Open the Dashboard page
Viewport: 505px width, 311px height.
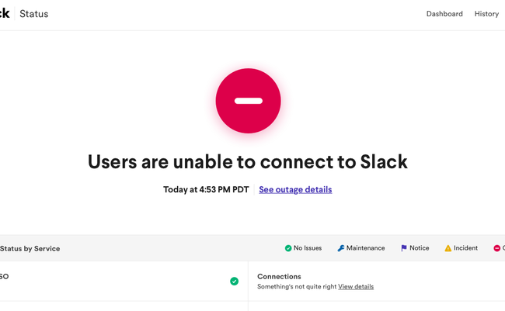coord(444,14)
